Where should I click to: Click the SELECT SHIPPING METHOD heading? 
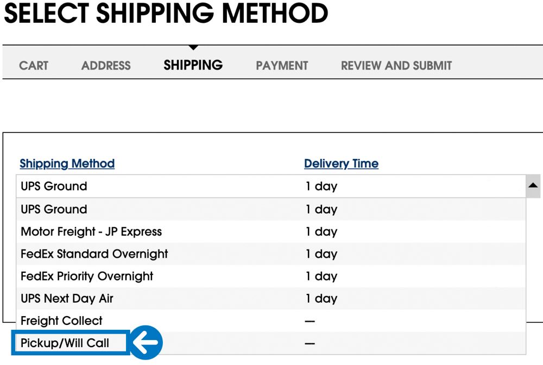tap(163, 15)
